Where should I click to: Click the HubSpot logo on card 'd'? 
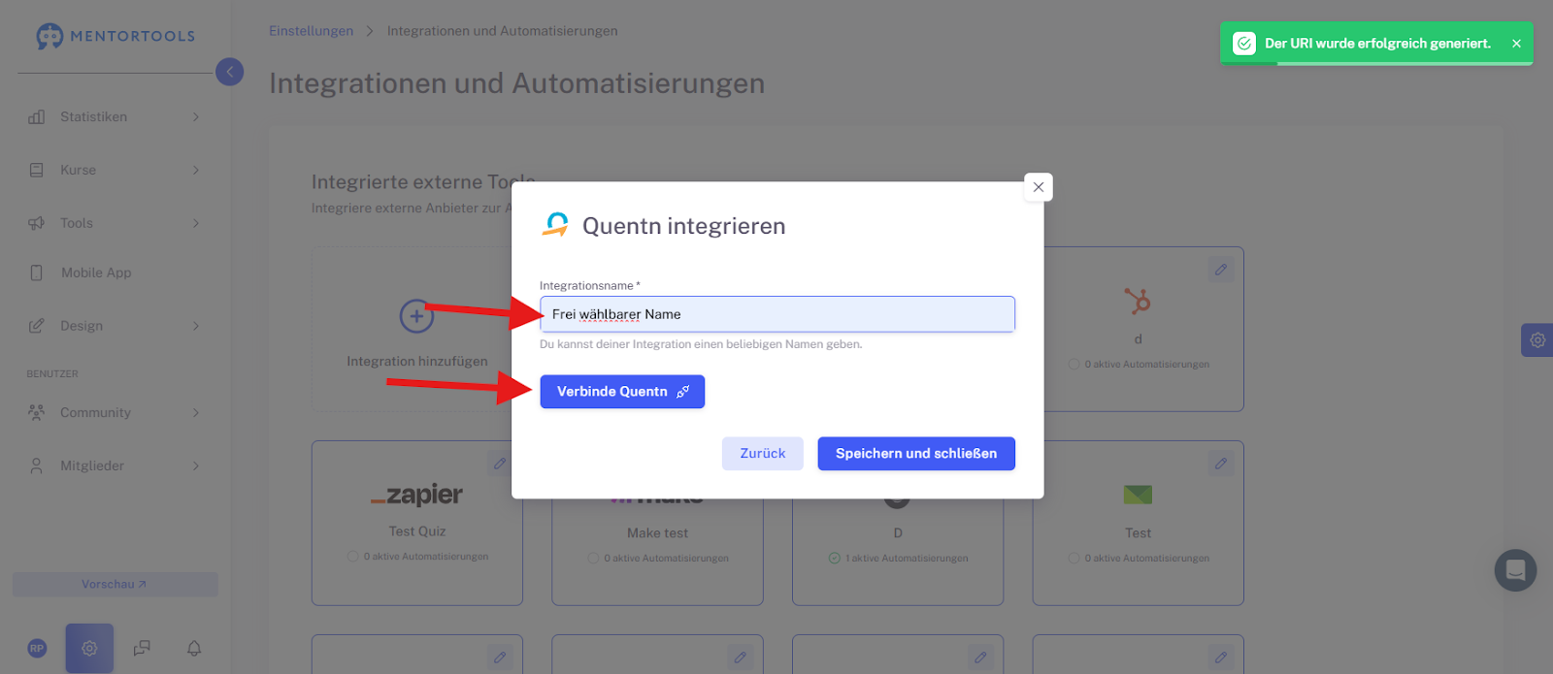1138,302
